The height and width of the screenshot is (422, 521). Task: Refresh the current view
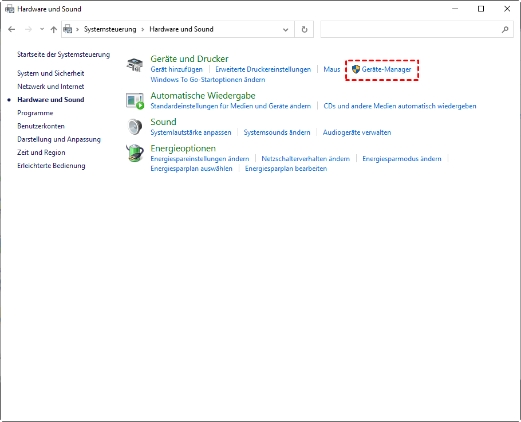coord(305,29)
